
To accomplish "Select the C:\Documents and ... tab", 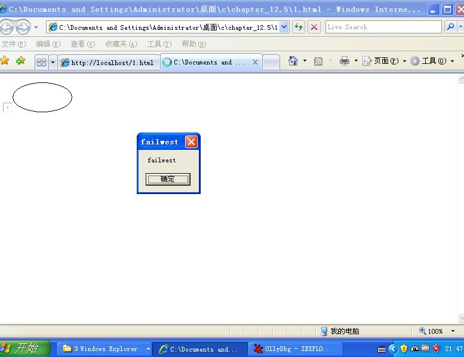I will click(x=207, y=62).
